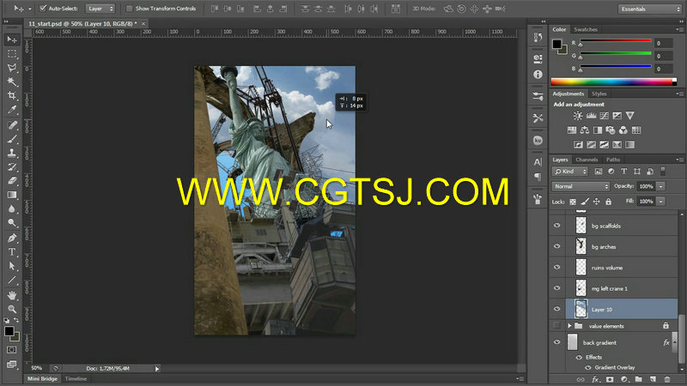The width and height of the screenshot is (687, 386).
Task: Select the Line tool
Action: [x=12, y=280]
